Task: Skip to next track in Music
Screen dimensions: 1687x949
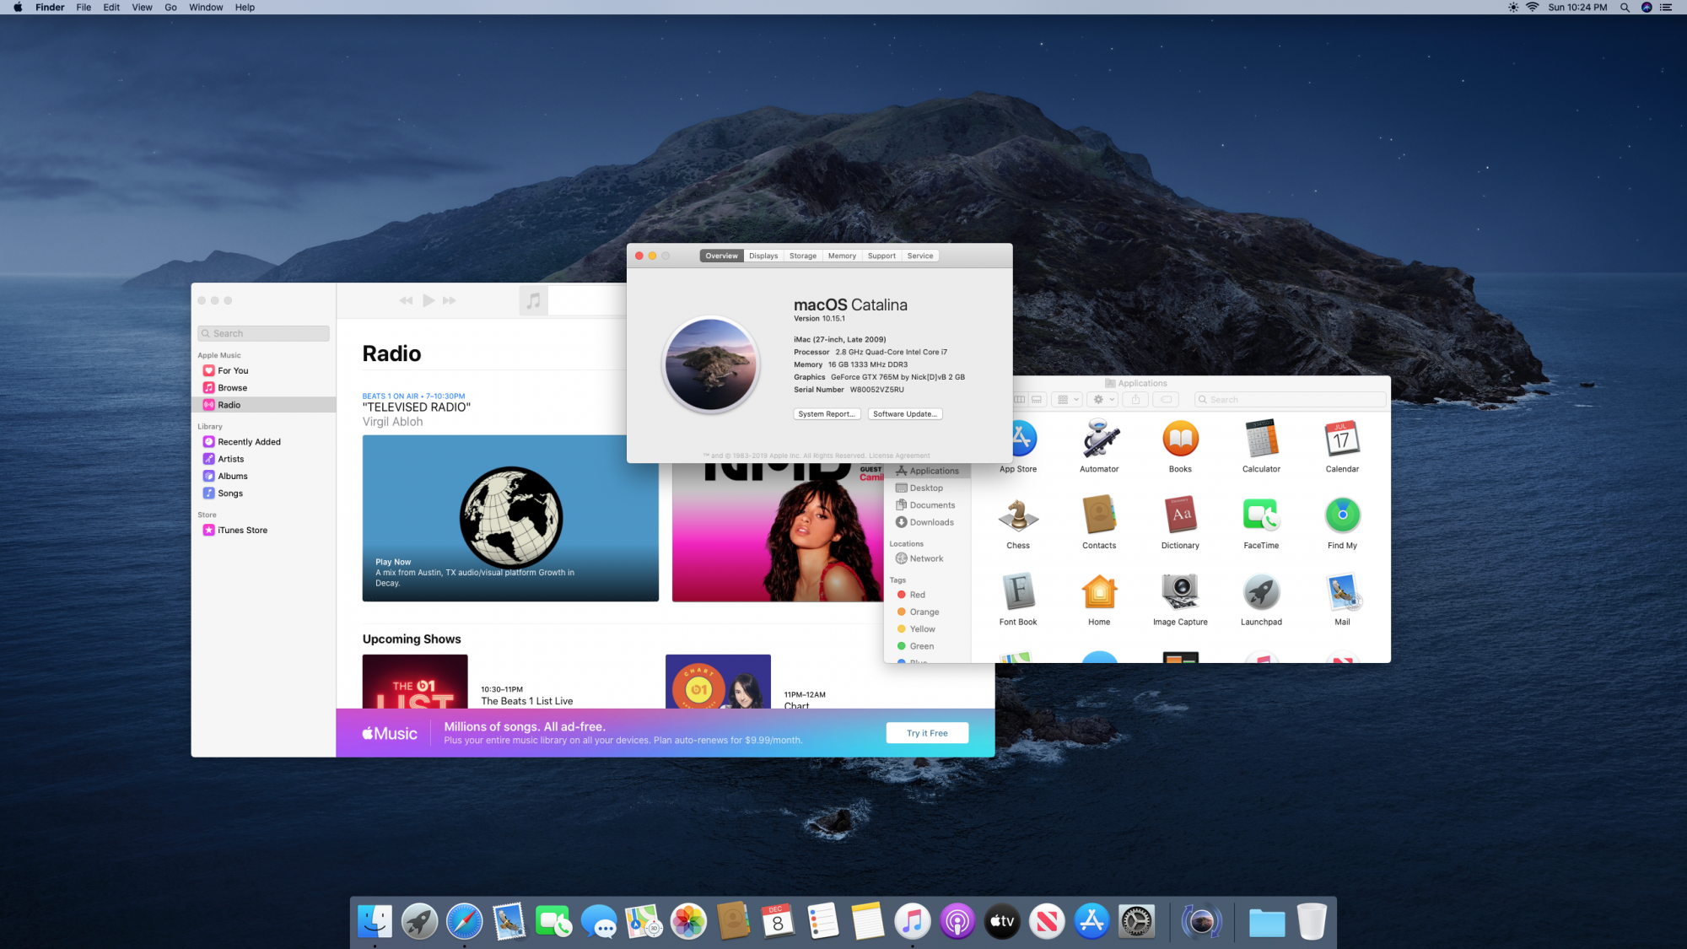Action: coord(449,300)
